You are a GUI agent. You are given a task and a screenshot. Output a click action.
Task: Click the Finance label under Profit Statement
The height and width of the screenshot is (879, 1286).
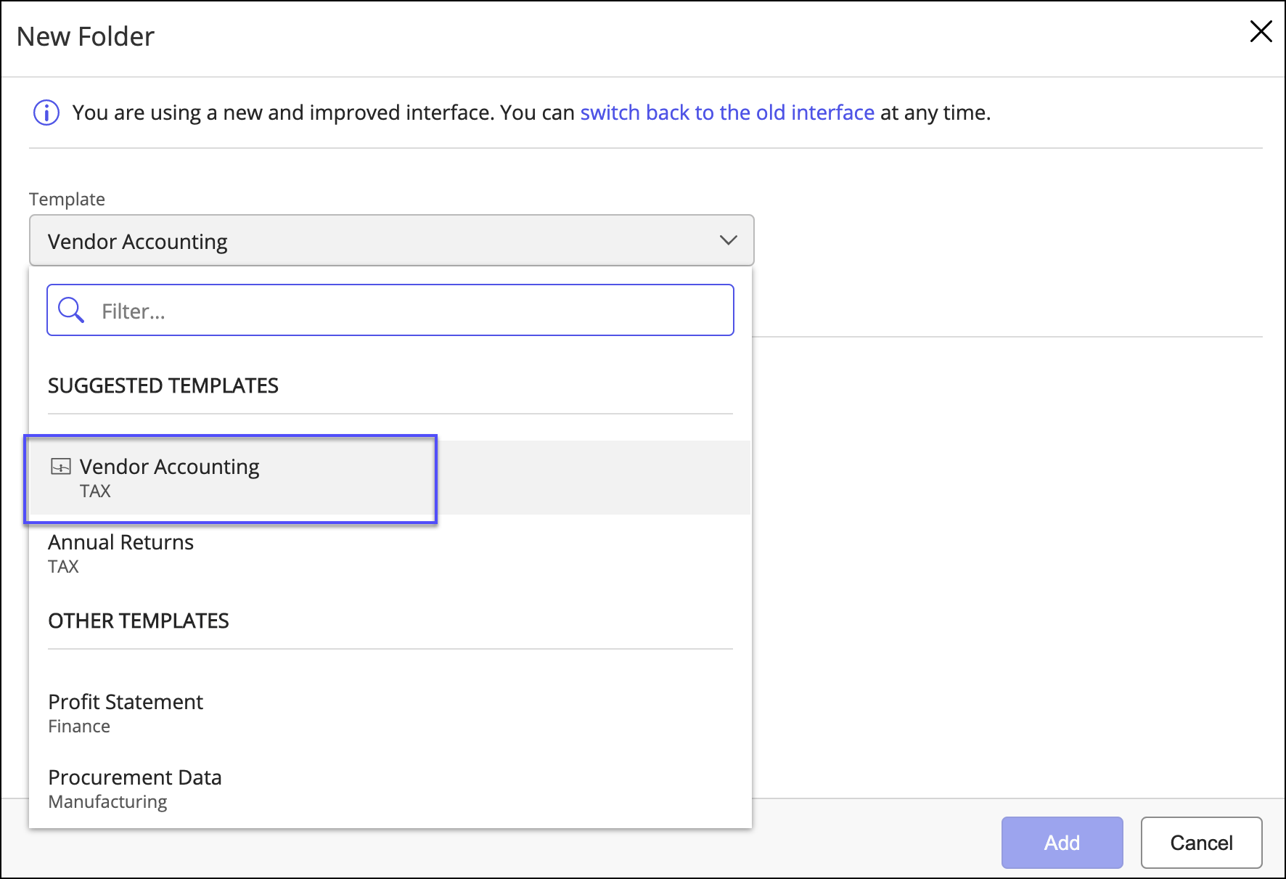79,727
